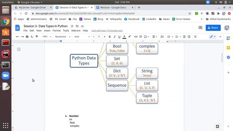Image resolution: width=233 pixels, height=131 pixels.
Task: Insert a link with toolbar icon
Action: [136, 37]
